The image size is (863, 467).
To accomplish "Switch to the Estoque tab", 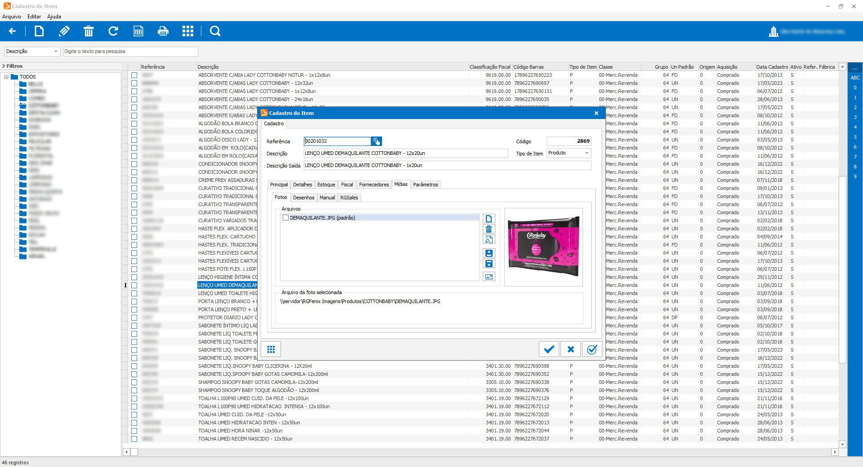I will 326,185.
